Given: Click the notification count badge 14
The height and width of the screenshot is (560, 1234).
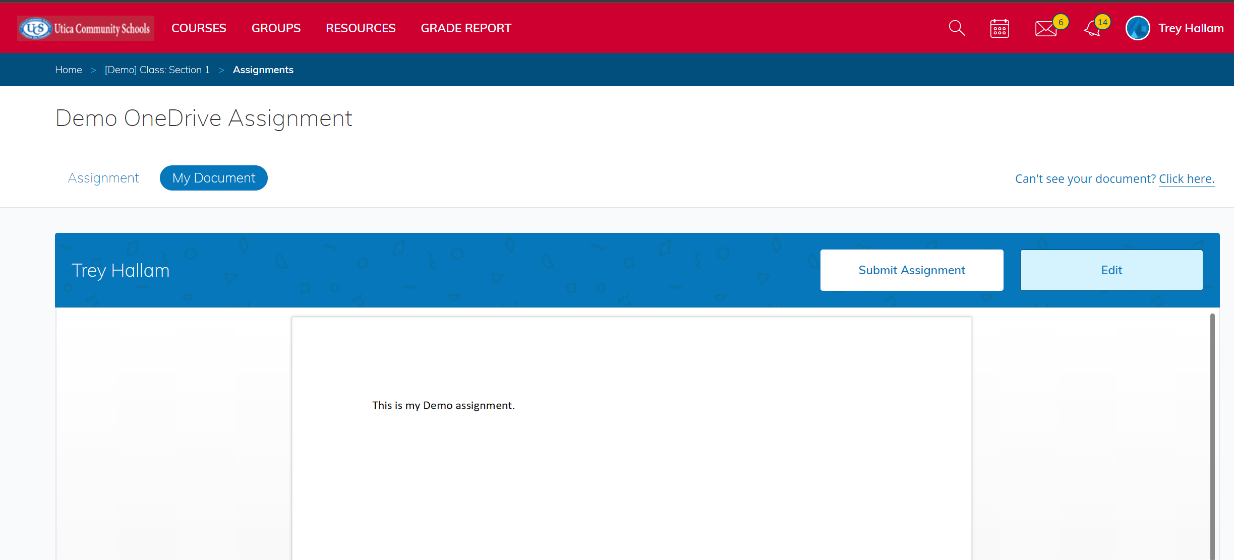Looking at the screenshot, I should (x=1103, y=22).
